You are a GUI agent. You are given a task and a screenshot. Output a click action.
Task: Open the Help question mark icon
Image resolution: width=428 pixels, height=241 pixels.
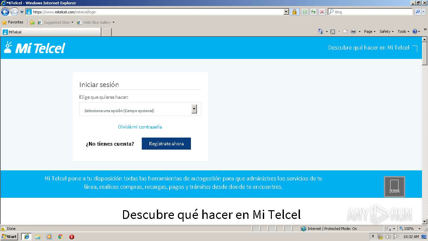(x=415, y=31)
